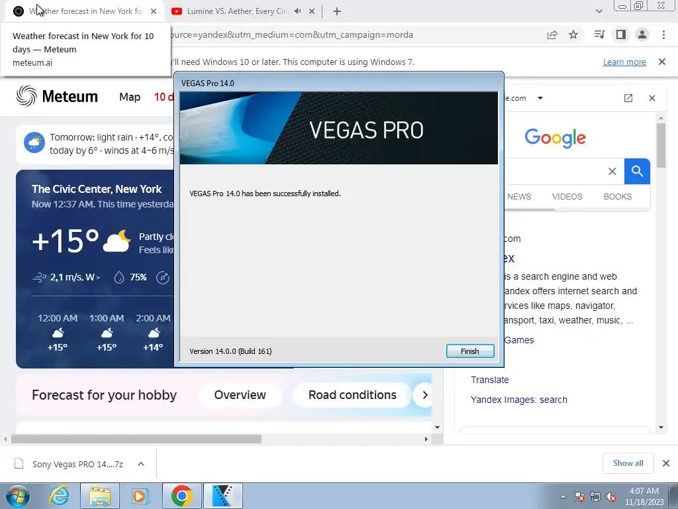Close the Lumine VS. Aether tab
Viewport: 678px width, 509px height.
312,11
